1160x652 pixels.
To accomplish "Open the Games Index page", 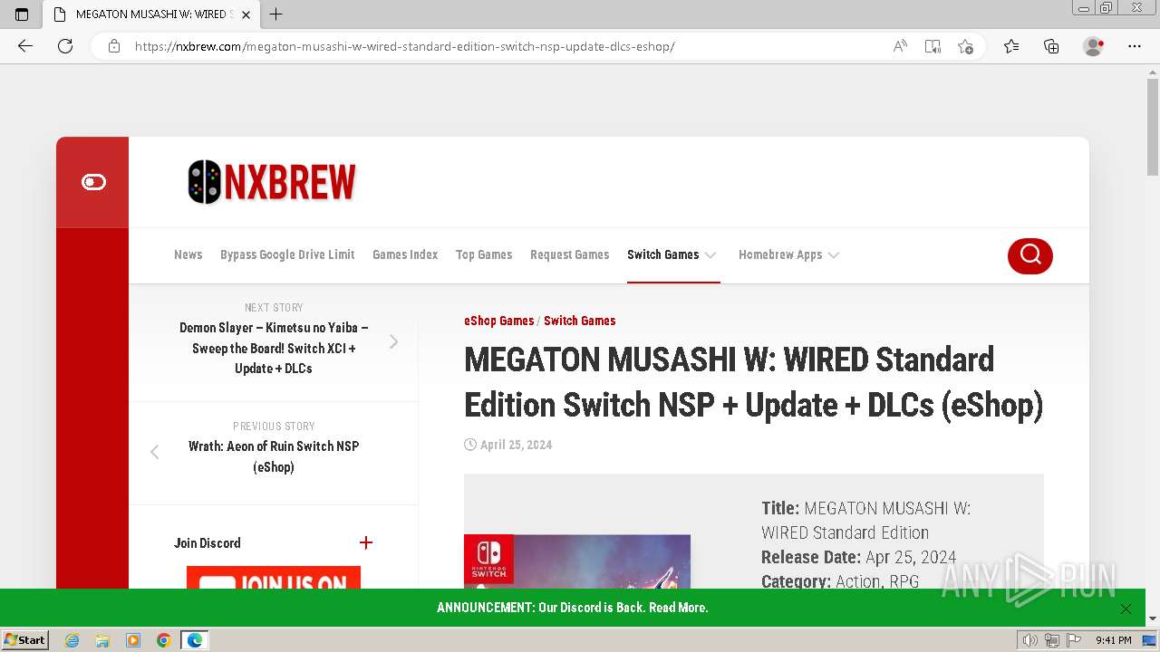I will pyautogui.click(x=405, y=254).
